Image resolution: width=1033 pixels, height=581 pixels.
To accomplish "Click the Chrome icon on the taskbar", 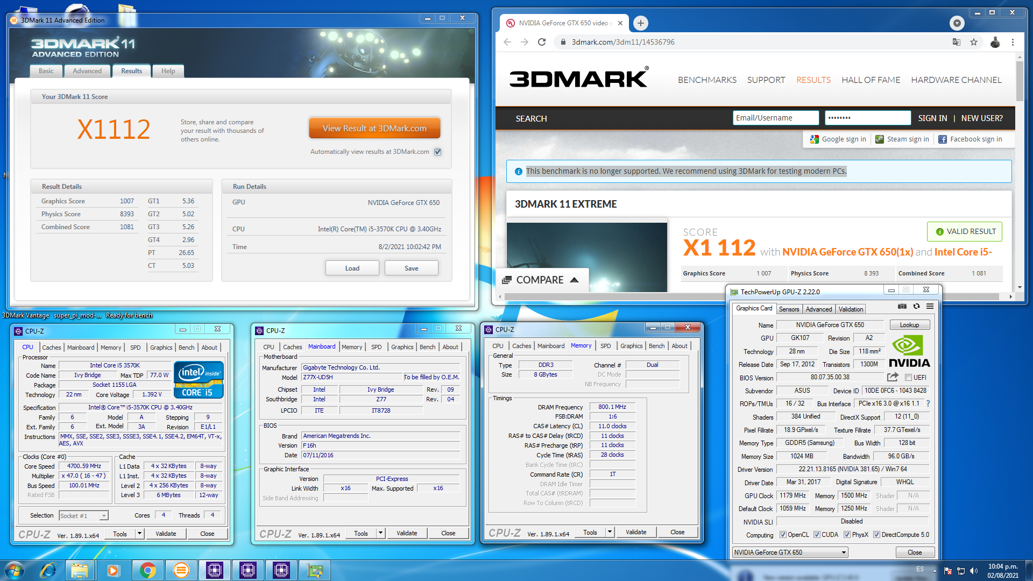I will click(147, 570).
